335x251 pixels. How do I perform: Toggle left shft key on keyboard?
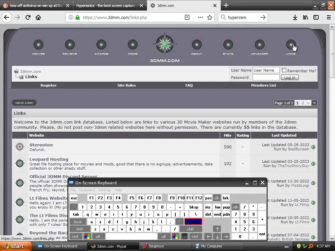pos(79,229)
